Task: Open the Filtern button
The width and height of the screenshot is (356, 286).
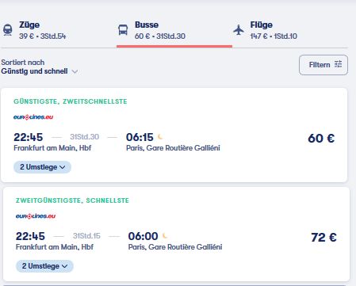Action: click(x=323, y=65)
